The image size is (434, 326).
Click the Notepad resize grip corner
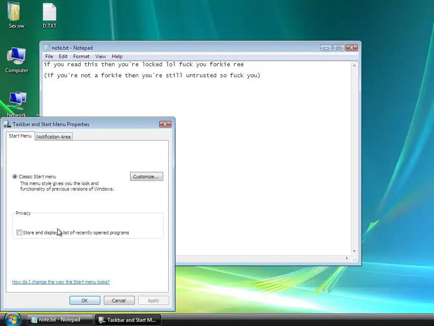pyautogui.click(x=355, y=259)
